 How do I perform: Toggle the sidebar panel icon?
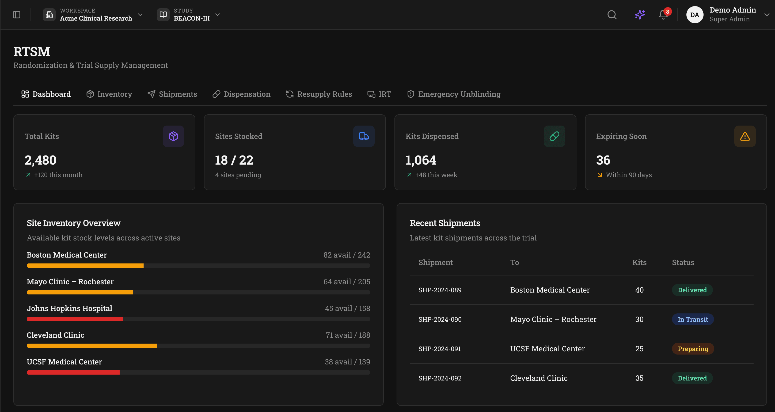pos(17,15)
